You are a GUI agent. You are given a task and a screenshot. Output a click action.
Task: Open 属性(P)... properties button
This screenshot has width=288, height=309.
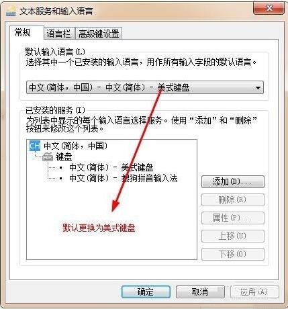[x=233, y=218]
